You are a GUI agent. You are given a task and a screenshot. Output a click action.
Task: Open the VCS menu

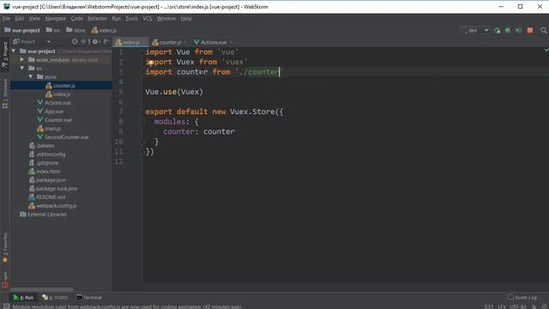point(148,19)
